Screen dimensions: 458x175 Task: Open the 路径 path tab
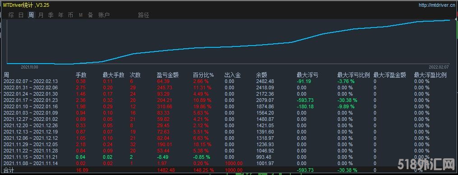pos(143,15)
